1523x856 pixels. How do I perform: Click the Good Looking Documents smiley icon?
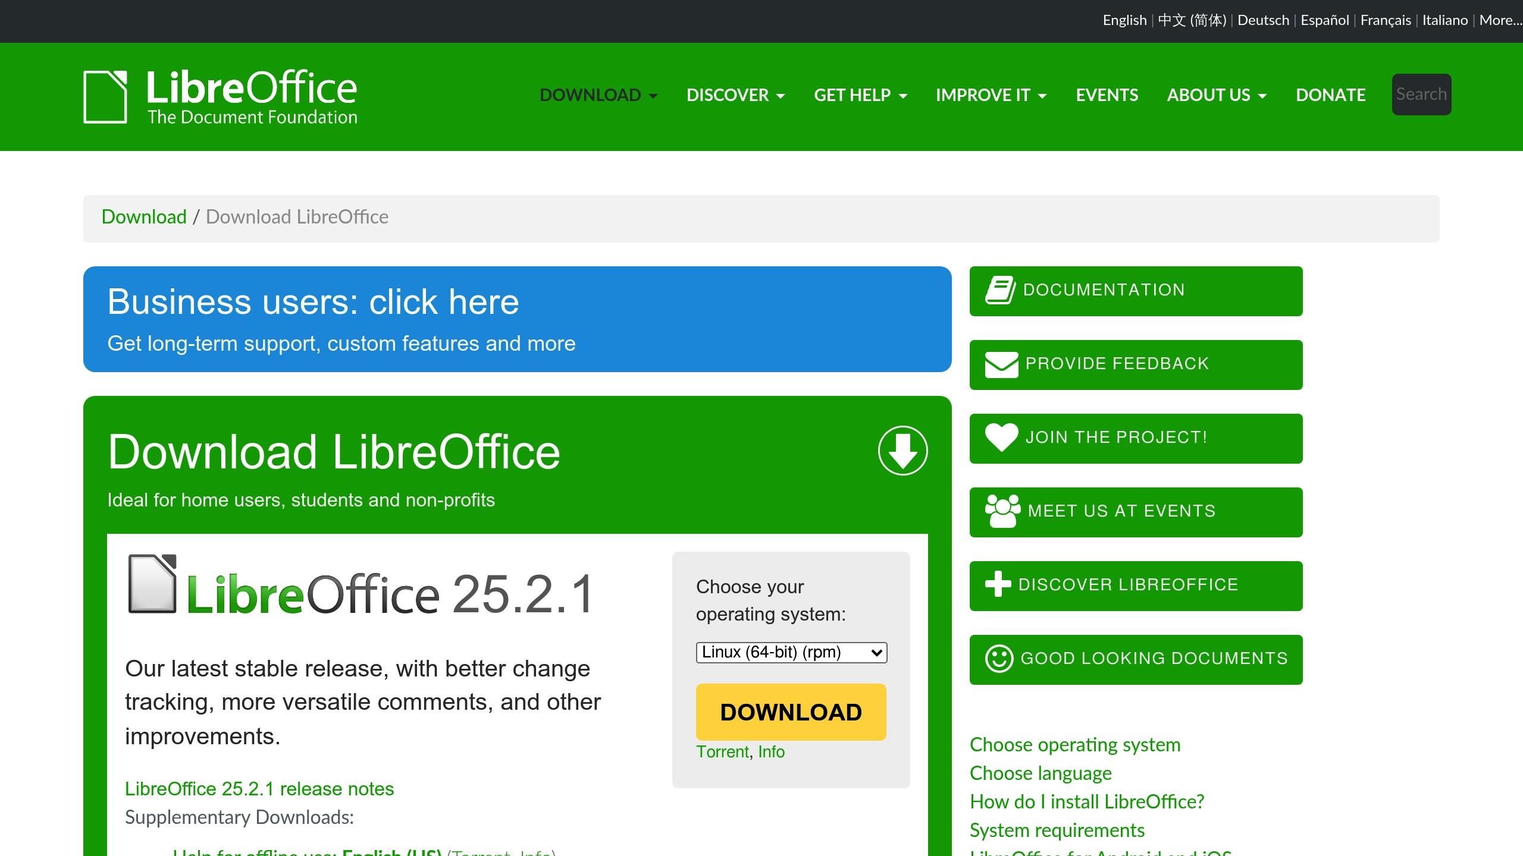point(999,659)
